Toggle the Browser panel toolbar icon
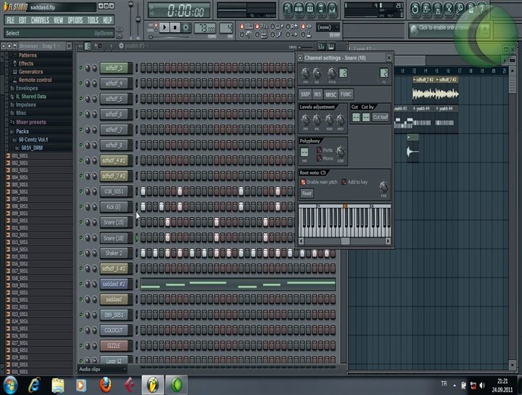The height and width of the screenshot is (395, 522). (x=320, y=9)
